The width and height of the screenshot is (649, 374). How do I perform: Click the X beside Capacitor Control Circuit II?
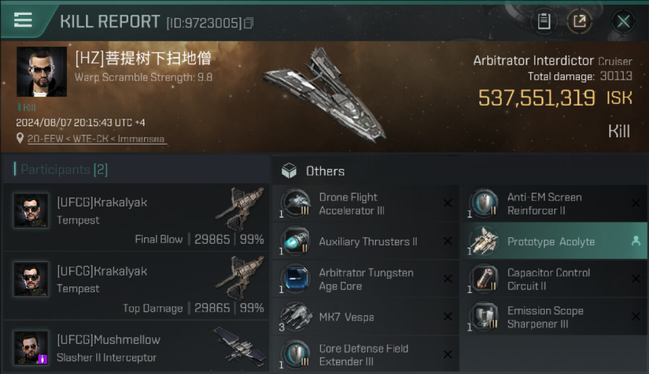[x=636, y=279]
